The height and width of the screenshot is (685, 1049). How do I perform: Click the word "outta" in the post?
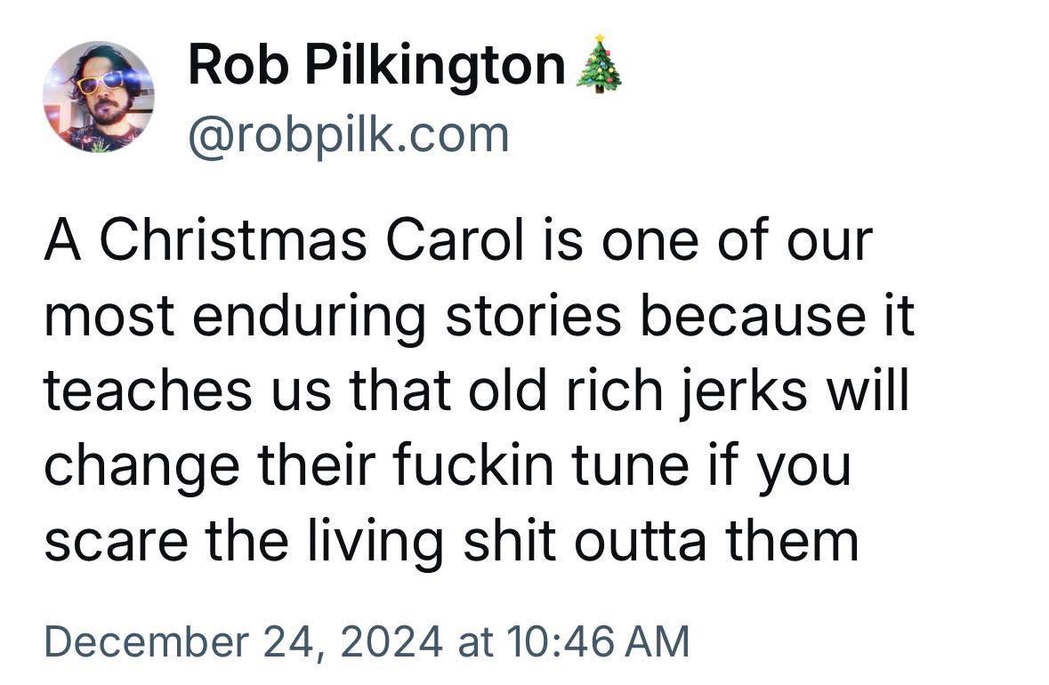pos(630,543)
